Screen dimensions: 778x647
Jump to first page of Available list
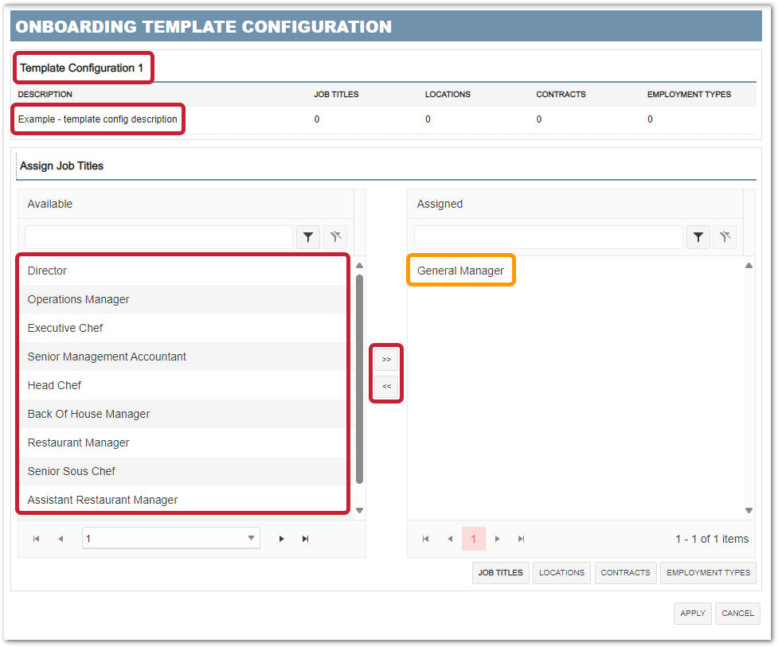coord(36,538)
